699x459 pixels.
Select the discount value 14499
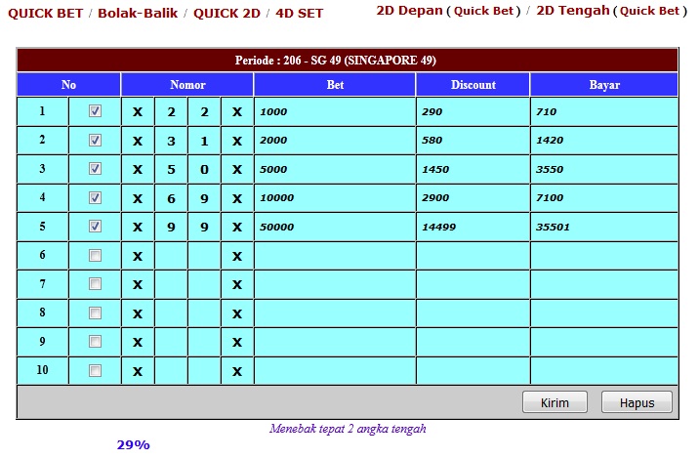pos(438,227)
